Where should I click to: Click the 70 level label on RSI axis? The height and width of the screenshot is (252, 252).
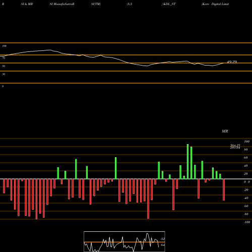[x=4, y=58]
